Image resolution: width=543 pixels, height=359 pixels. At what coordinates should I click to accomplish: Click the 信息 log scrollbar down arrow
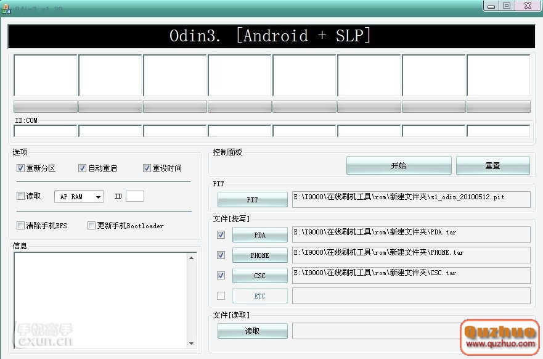click(191, 344)
